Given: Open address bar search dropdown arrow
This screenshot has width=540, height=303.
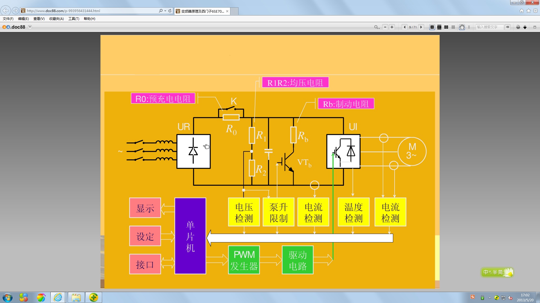Looking at the screenshot, I should pos(165,11).
